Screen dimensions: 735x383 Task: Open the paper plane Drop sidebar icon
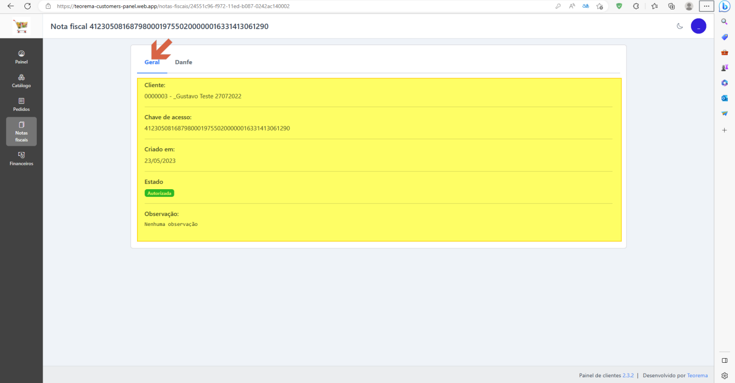[725, 114]
